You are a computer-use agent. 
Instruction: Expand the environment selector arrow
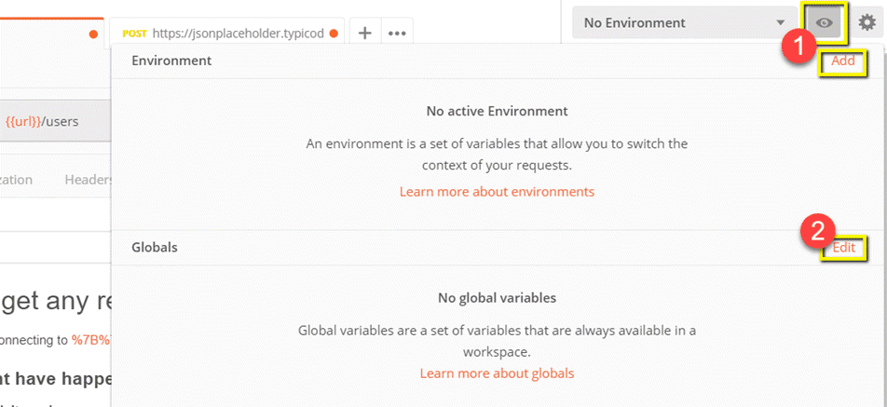(781, 23)
